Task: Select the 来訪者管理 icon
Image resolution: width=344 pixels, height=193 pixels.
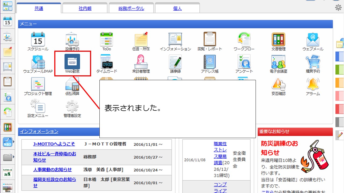Action: (141, 64)
